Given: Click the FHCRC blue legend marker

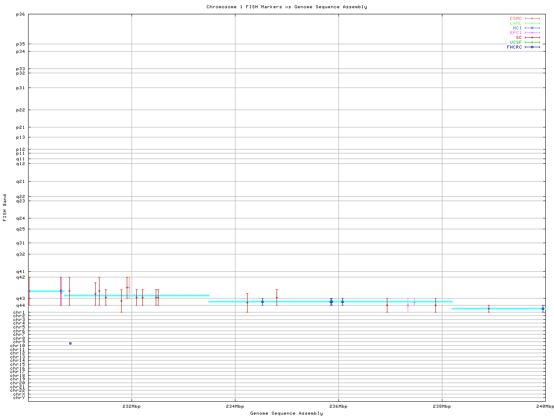Looking at the screenshot, I should pyautogui.click(x=532, y=47).
